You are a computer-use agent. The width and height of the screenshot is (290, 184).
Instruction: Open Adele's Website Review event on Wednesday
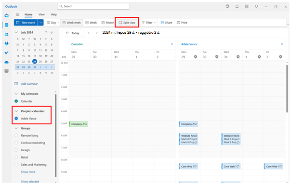click(231, 139)
